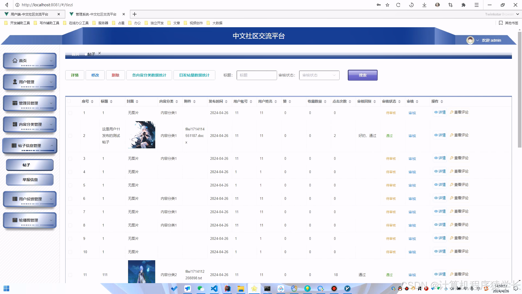
Task: Click the 搜索 search button
Action: (362, 75)
